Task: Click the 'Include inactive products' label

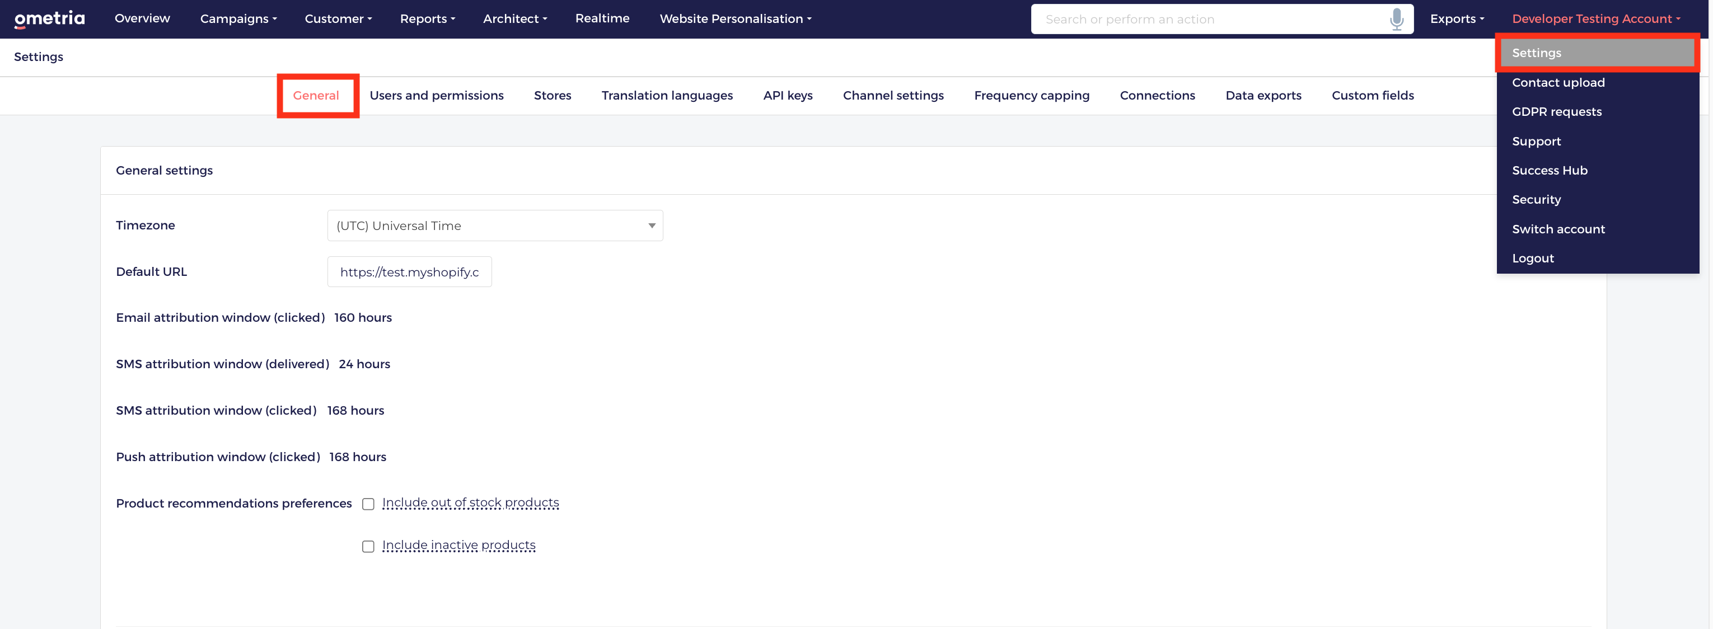Action: point(459,546)
